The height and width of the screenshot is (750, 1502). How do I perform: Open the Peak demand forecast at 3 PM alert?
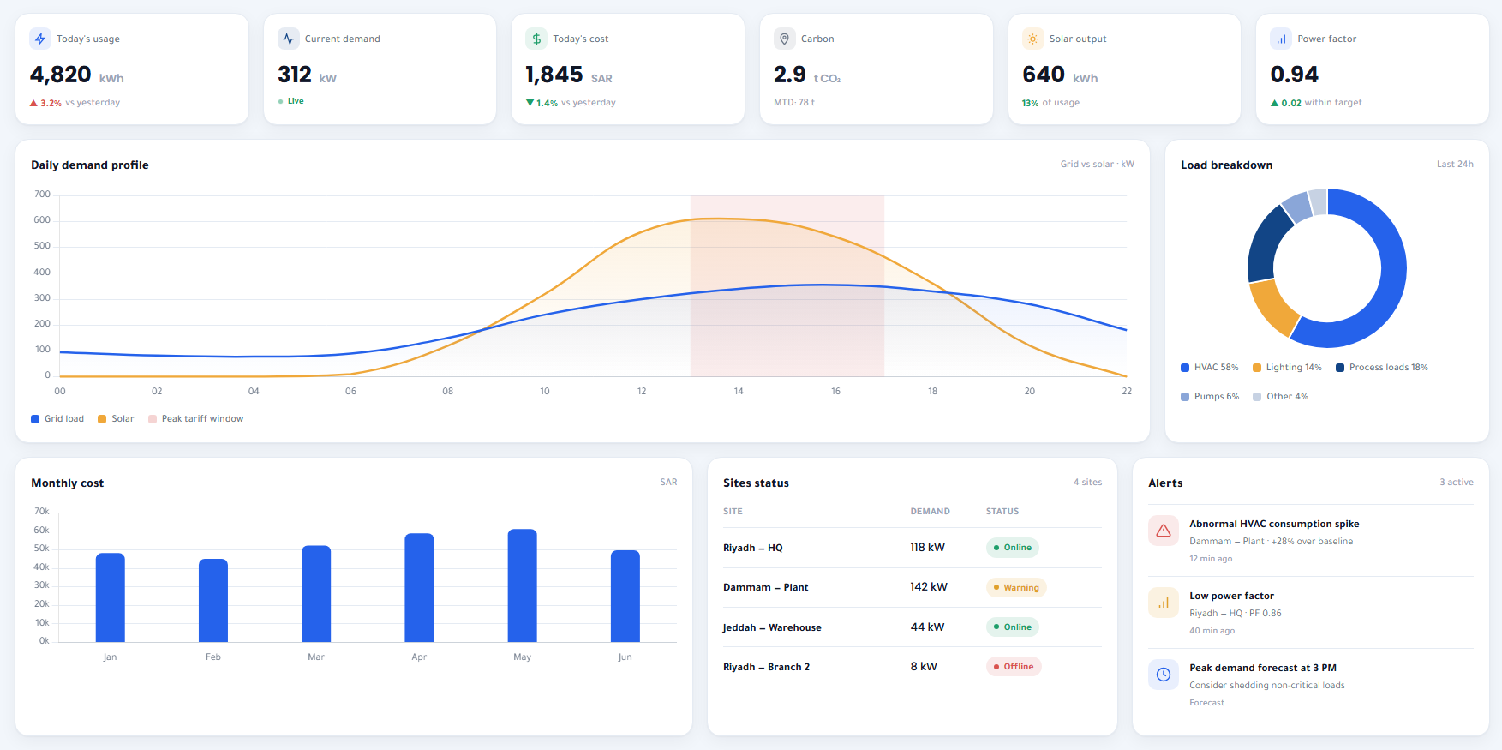click(x=1311, y=685)
